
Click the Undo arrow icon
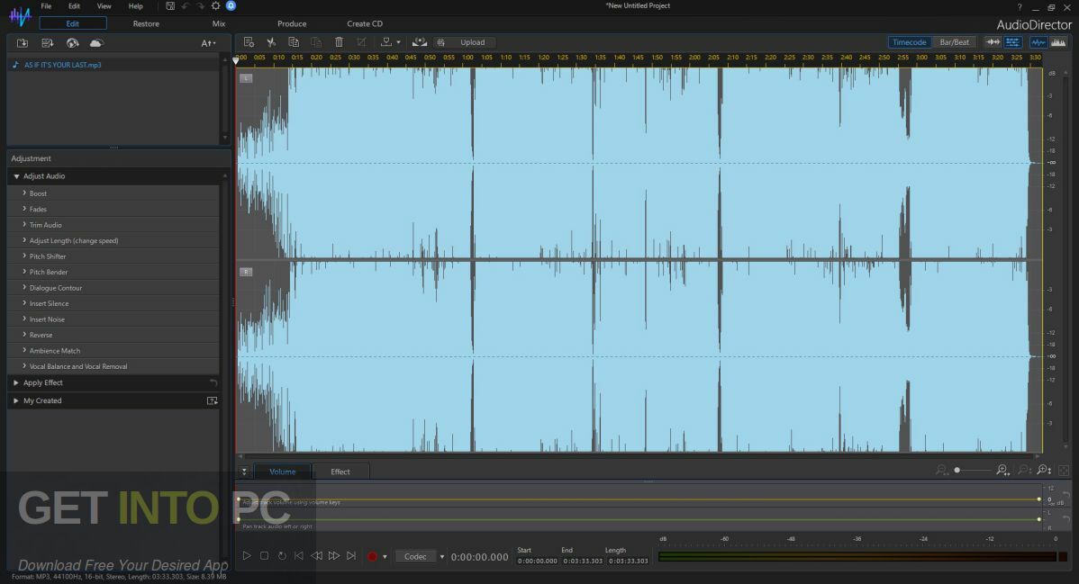[x=186, y=5]
